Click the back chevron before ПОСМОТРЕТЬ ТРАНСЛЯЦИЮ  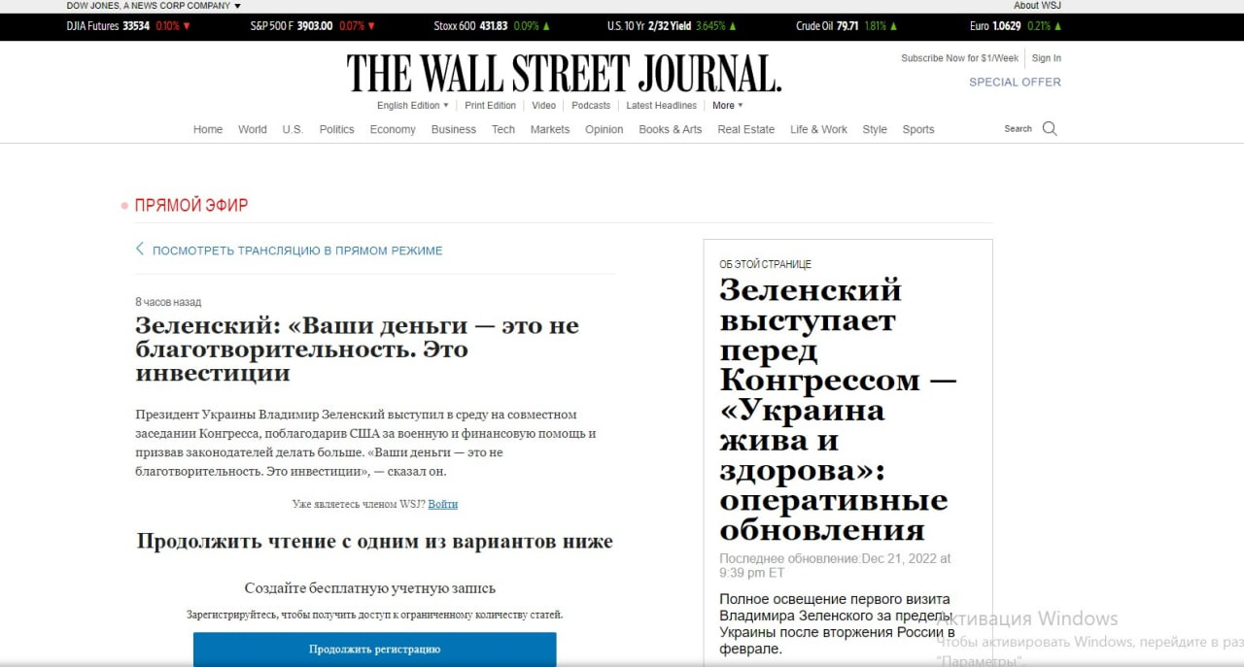point(140,250)
